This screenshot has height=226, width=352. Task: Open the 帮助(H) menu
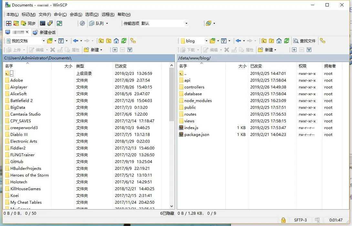124,14
